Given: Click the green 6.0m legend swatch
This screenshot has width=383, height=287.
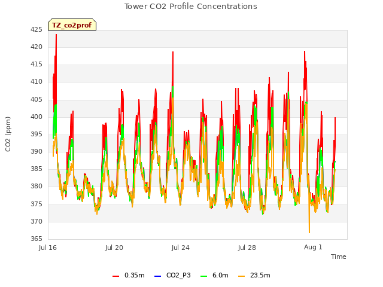Looking at the screenshot, I should pyautogui.click(x=203, y=276).
